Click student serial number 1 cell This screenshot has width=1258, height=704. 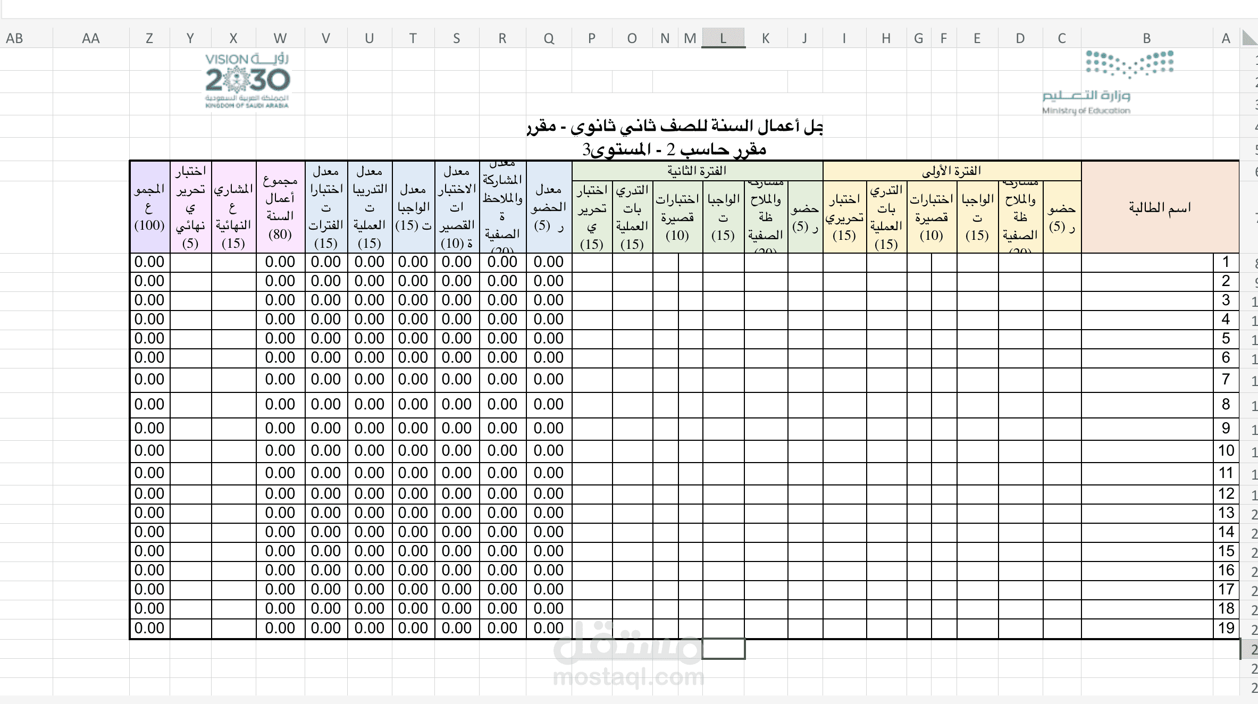1226,262
